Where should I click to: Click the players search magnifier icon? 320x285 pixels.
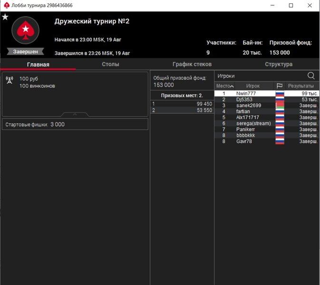311,76
